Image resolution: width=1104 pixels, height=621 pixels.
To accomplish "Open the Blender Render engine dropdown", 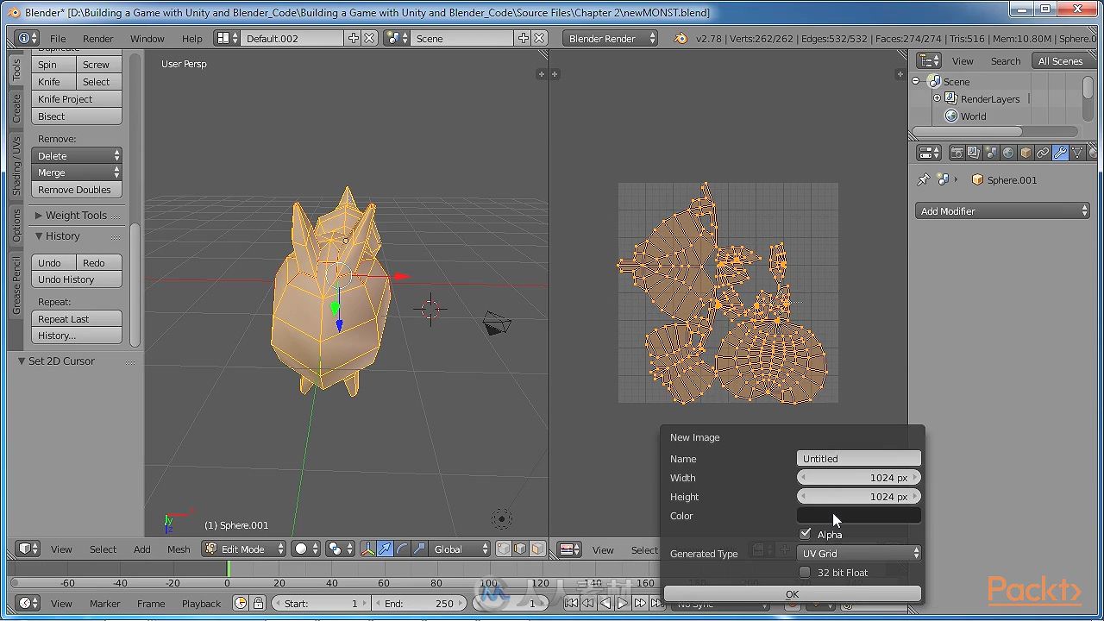I will tap(610, 38).
